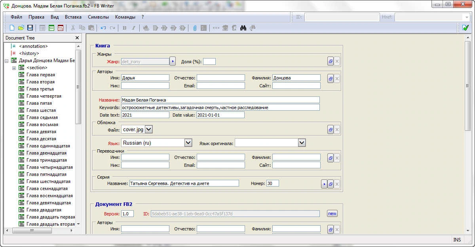Open the Файл menu
The width and height of the screenshot is (475, 247).
tap(16, 17)
